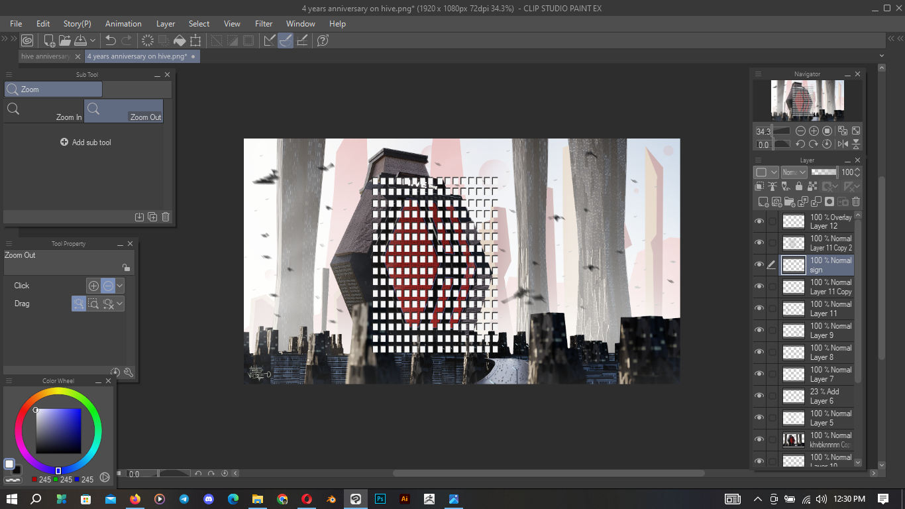Select the Zoom Out sub tool
The width and height of the screenshot is (905, 509).
point(124,111)
